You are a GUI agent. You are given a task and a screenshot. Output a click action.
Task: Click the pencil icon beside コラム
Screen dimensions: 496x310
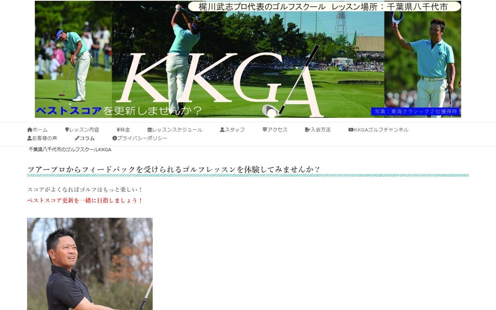click(77, 138)
